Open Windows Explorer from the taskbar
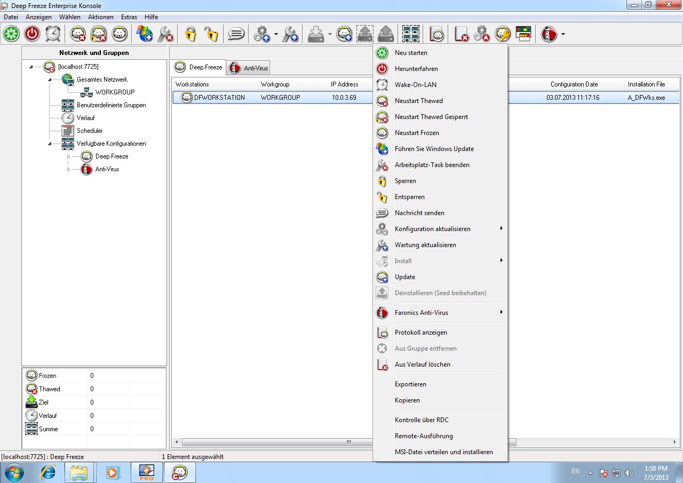The width and height of the screenshot is (683, 483). [x=80, y=472]
